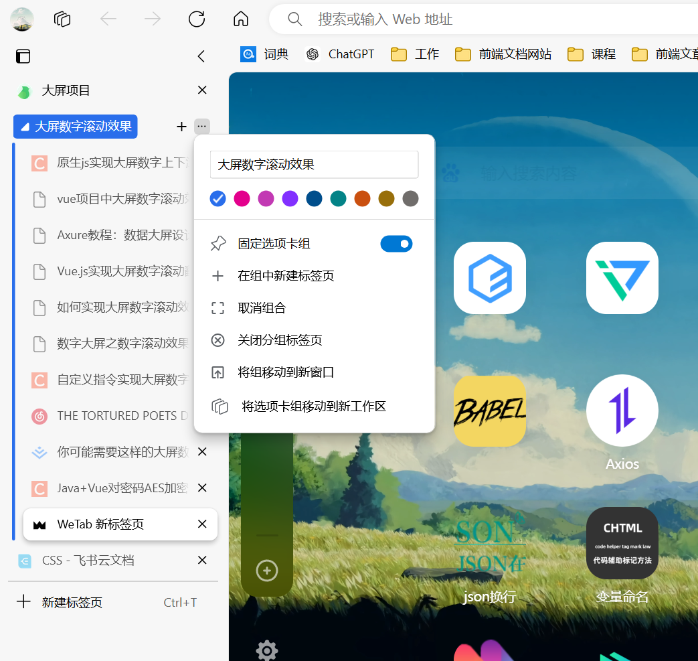Refresh the current page
Image resolution: width=698 pixels, height=661 pixels.
tap(196, 19)
